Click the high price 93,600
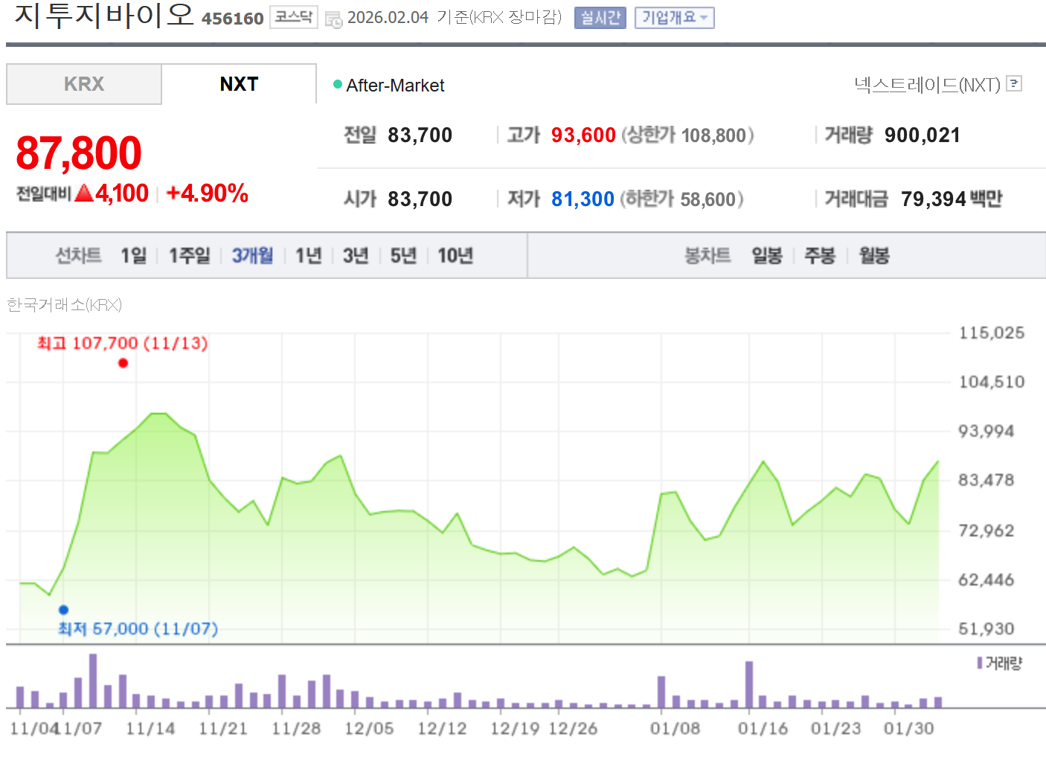1046x761 pixels. click(x=583, y=135)
